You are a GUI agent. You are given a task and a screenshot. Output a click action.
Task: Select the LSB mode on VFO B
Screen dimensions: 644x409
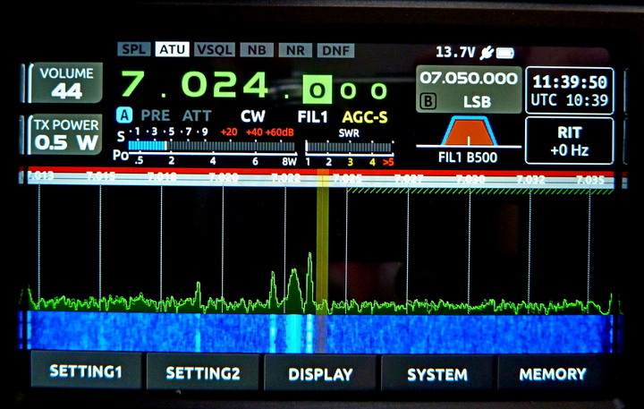pos(478,101)
